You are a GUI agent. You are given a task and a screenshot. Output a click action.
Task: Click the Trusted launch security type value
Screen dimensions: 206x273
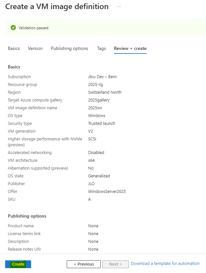pos(102,124)
